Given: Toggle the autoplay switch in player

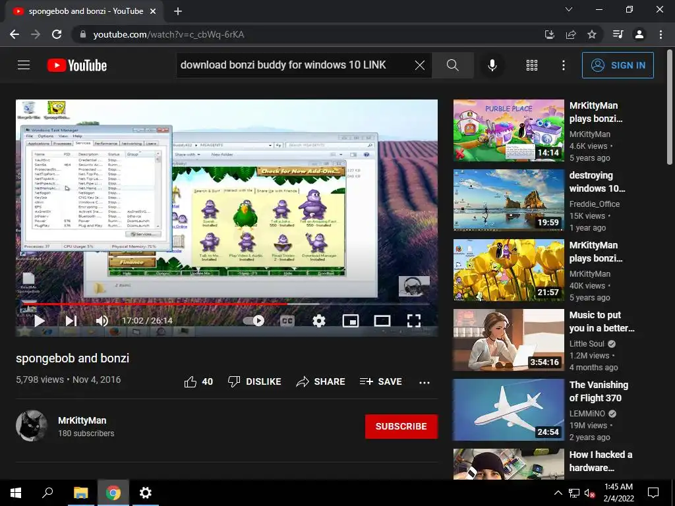Looking at the screenshot, I should (254, 321).
